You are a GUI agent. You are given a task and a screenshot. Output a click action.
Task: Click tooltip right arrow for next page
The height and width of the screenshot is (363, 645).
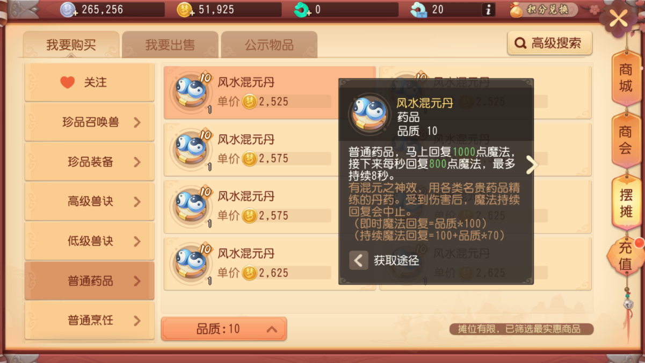tap(532, 165)
